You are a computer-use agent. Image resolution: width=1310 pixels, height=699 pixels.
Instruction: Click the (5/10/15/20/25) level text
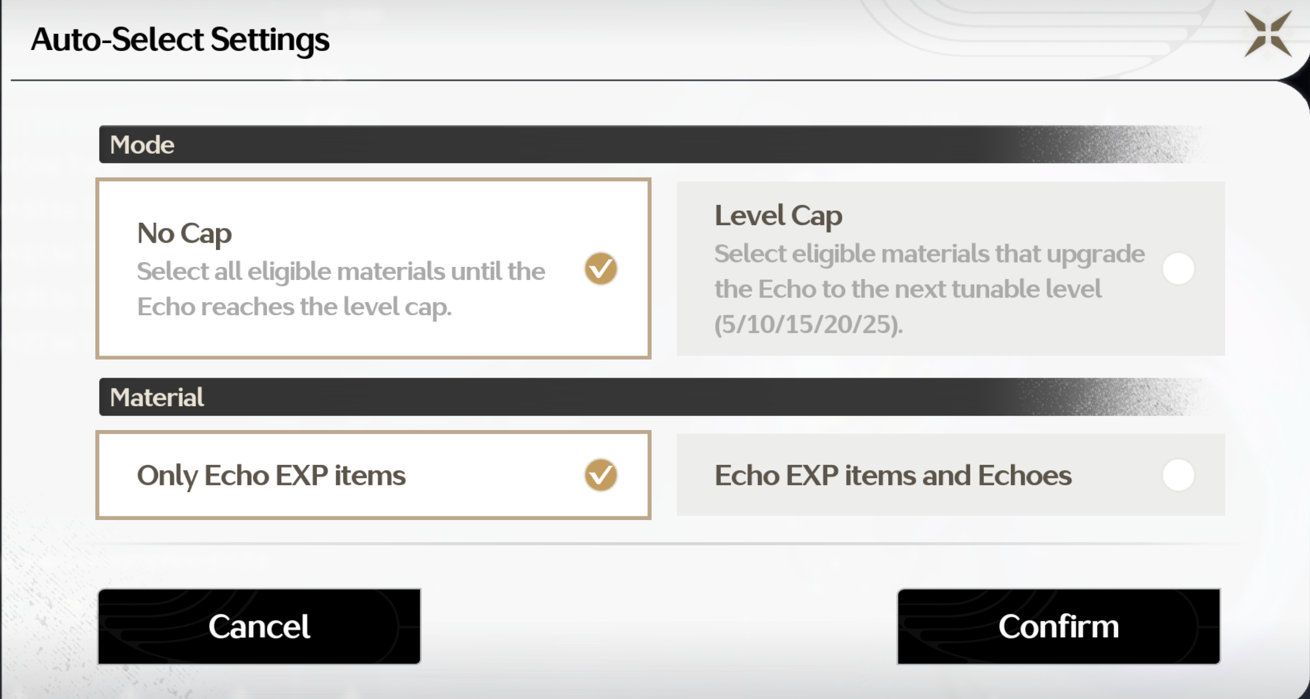pos(809,324)
